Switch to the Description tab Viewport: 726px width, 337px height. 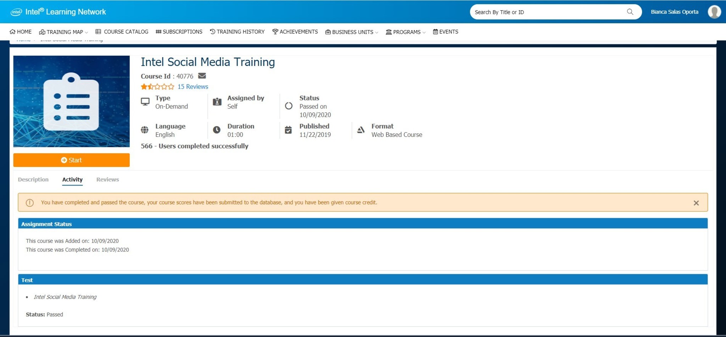[33, 180]
